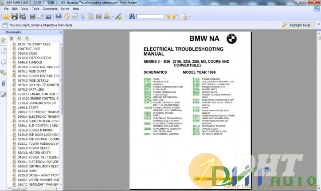Image resolution: width=321 pixels, height=191 pixels.
Task: Click the monitor screen toolbar icon
Action: (59, 16)
